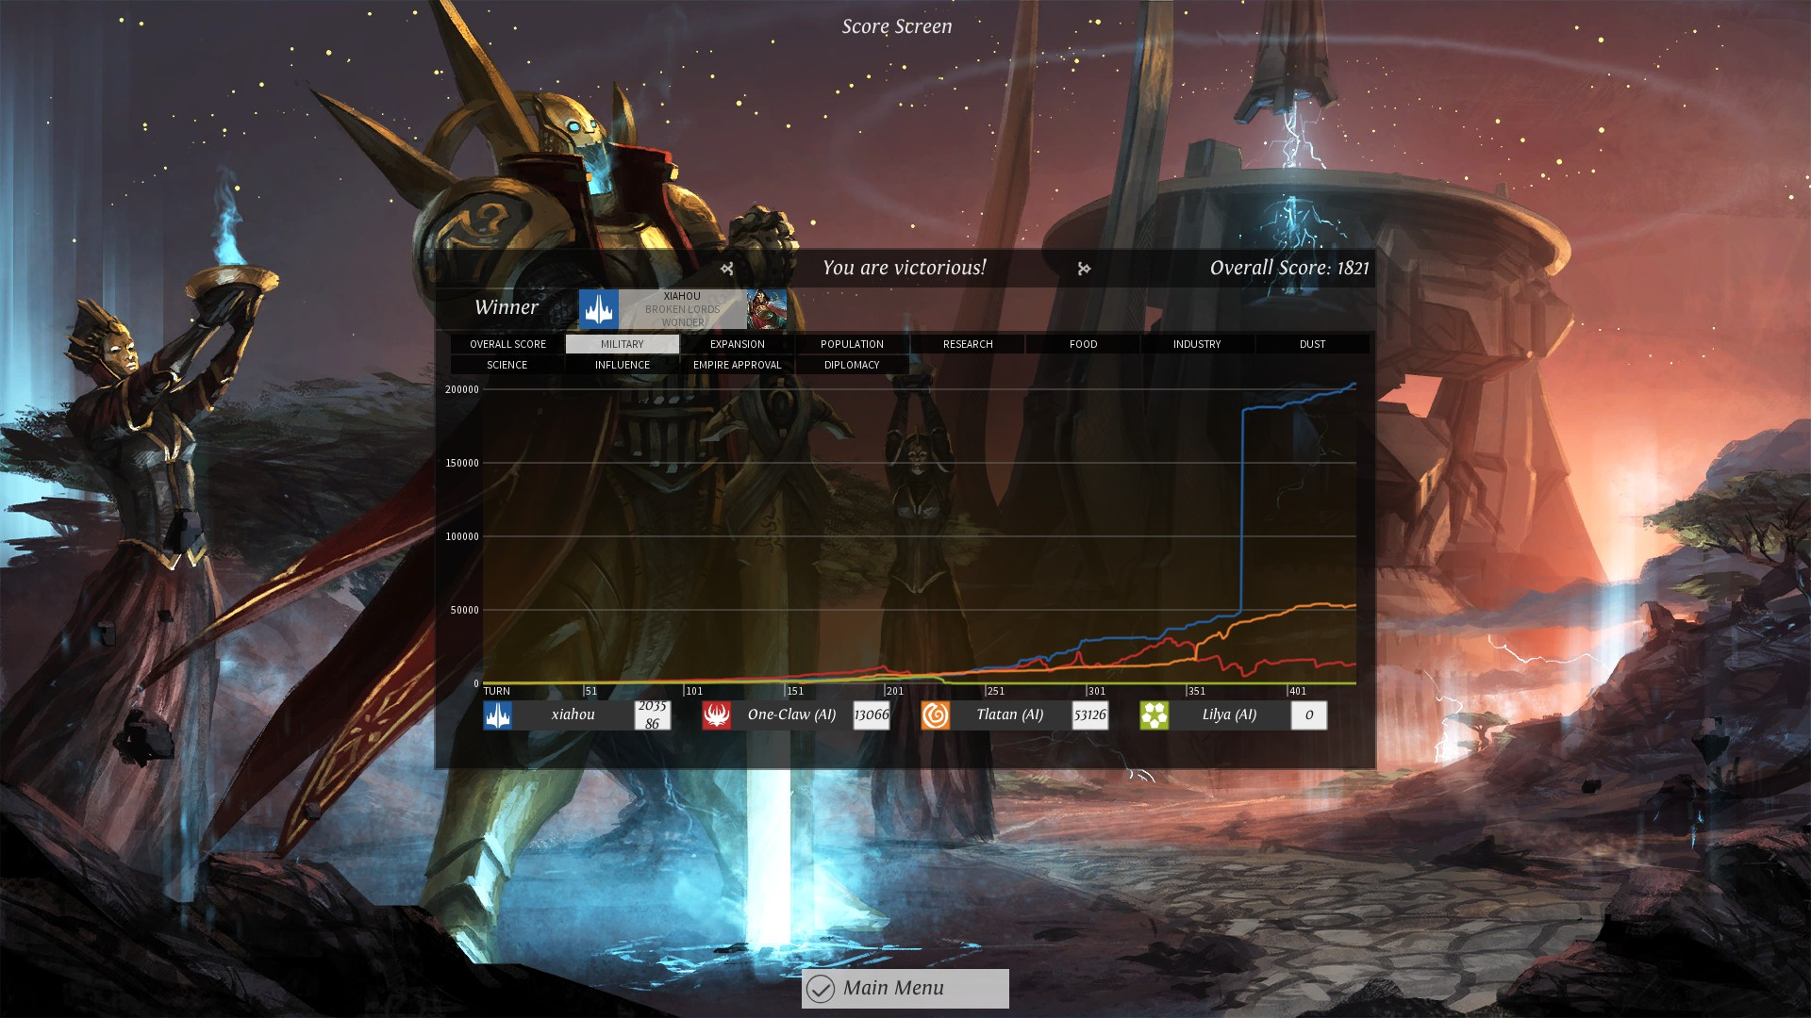Open the Research tab
The image size is (1811, 1018).
tap(968, 344)
